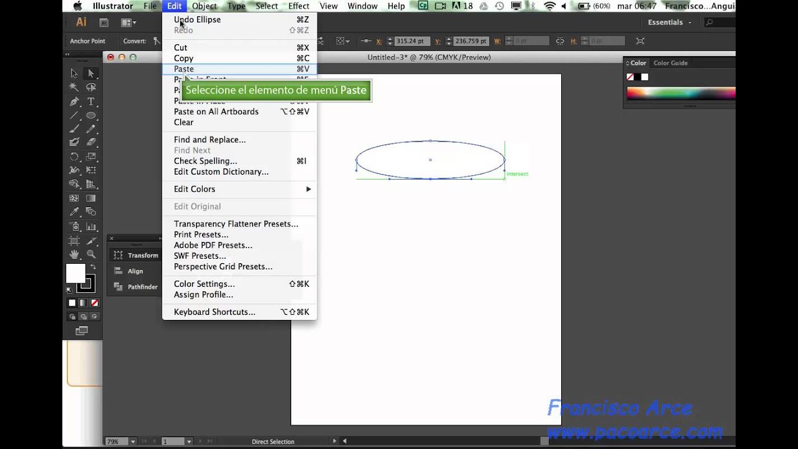Viewport: 798px width, 449px height.
Task: Select the Perspective Grid tool
Action: pyautogui.click(x=91, y=184)
